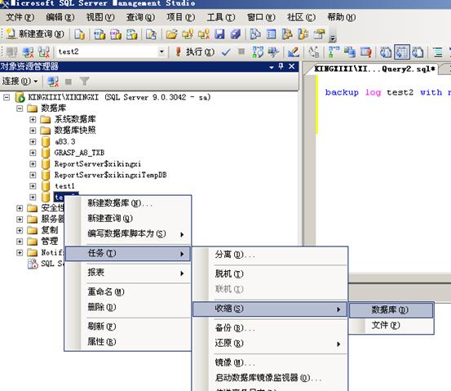
Task: Expand the GRASP_A8_TXB database node
Action: (33, 153)
